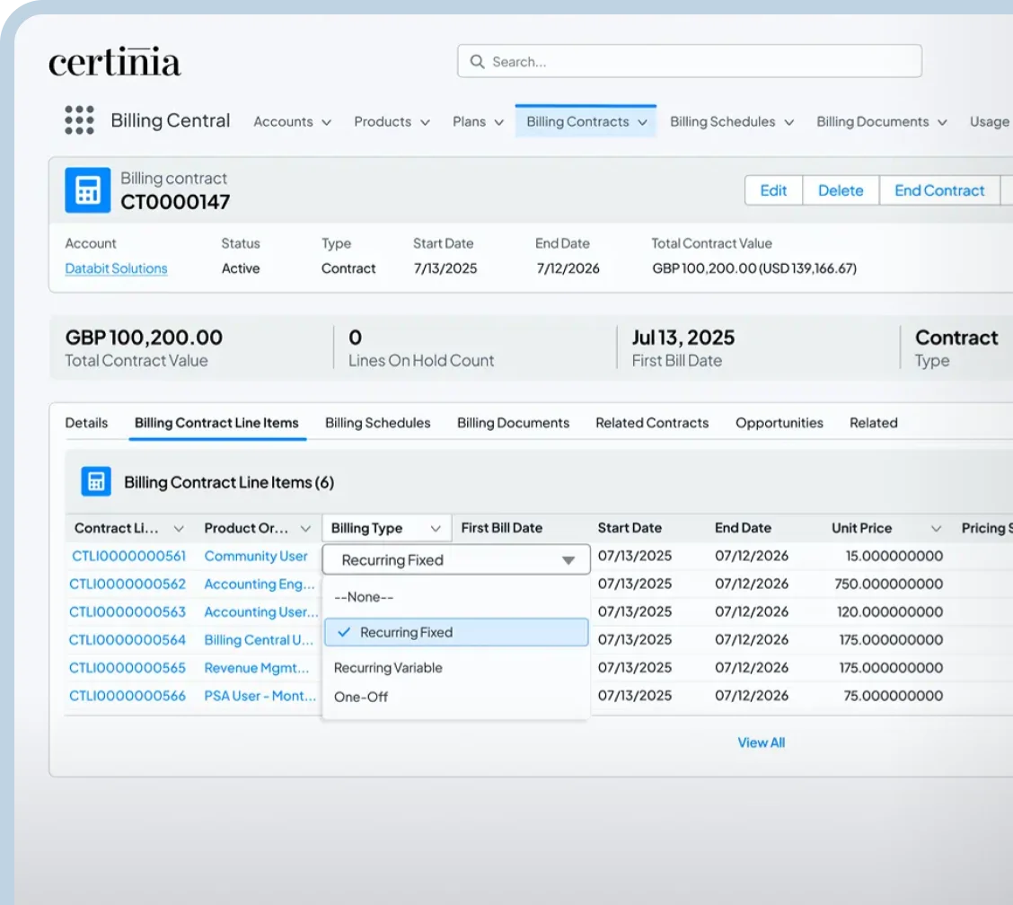This screenshot has width=1013, height=905.
Task: Expand the Billing Contracts nav dropdown
Action: click(643, 122)
